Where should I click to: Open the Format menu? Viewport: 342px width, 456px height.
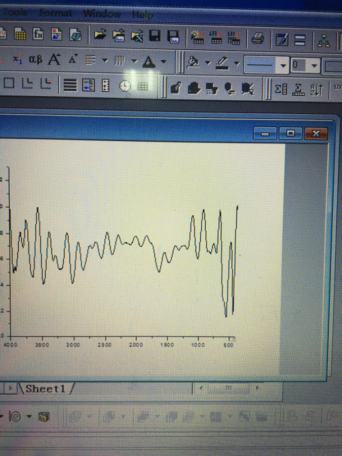click(55, 13)
